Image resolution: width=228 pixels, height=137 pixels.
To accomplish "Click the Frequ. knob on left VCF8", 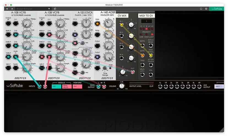I will pyautogui.click(x=27, y=24).
